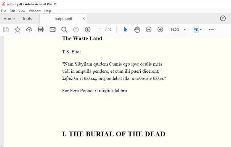Send file by email envelope icon

(x=53, y=29)
